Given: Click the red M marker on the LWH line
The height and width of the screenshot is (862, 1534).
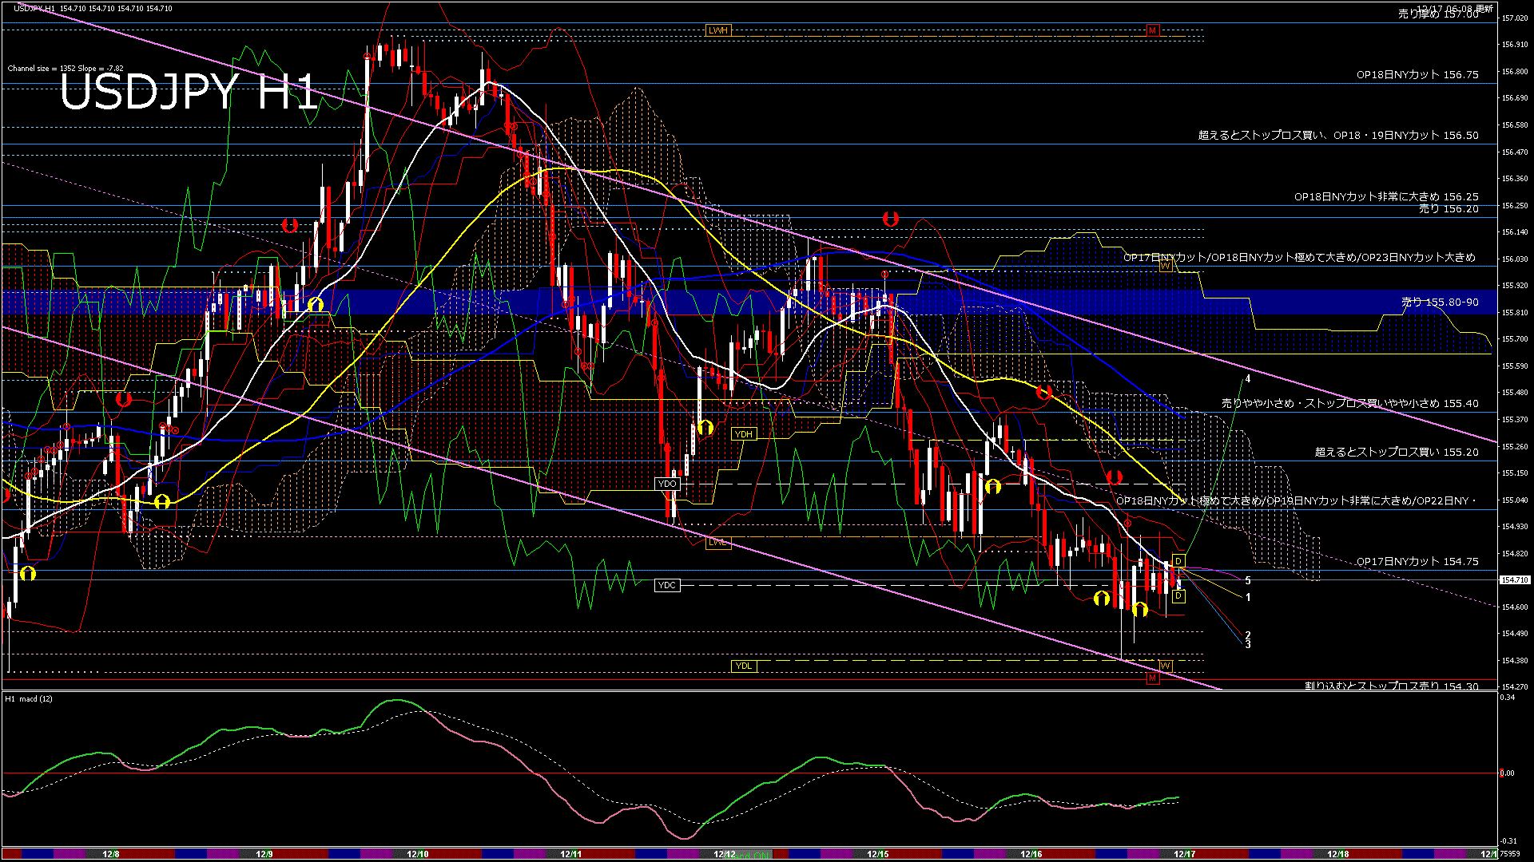Looking at the screenshot, I should 1152,30.
